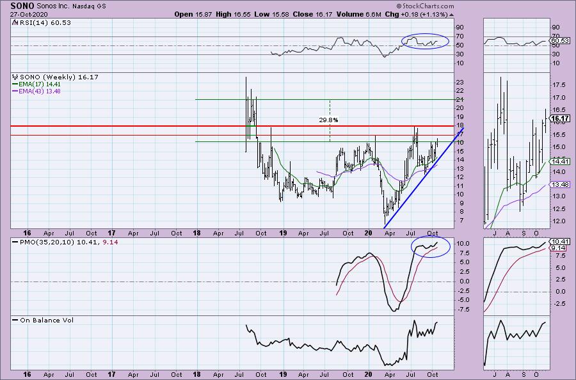Click the date '27-Oct-2020'
Viewport: 576px width, 380px height.
tap(29, 15)
